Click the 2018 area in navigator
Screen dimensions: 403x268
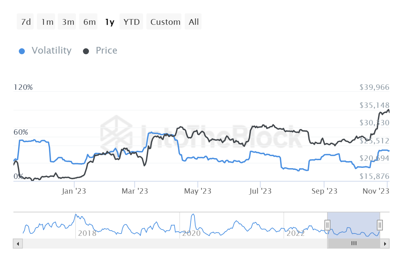87,233
